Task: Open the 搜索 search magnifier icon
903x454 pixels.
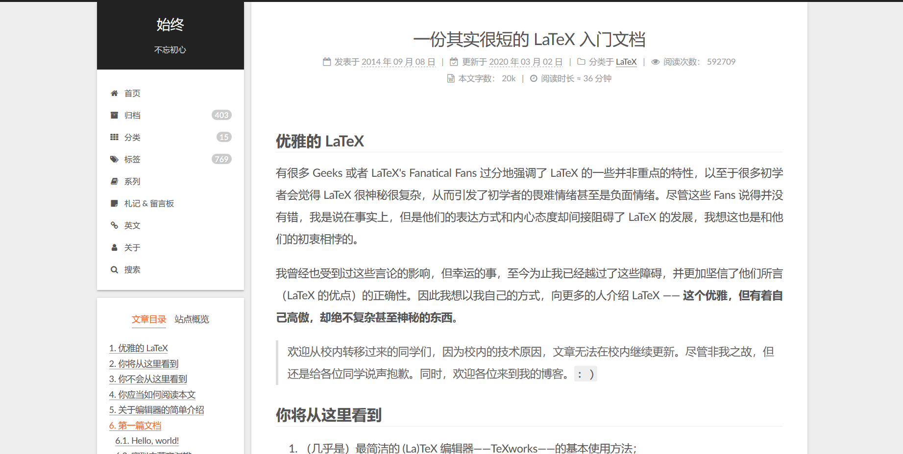Action: click(x=115, y=269)
